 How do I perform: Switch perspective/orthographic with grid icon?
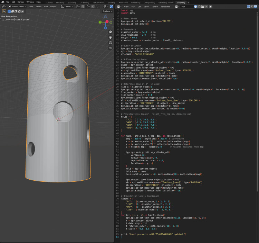pyautogui.click(x=111, y=48)
